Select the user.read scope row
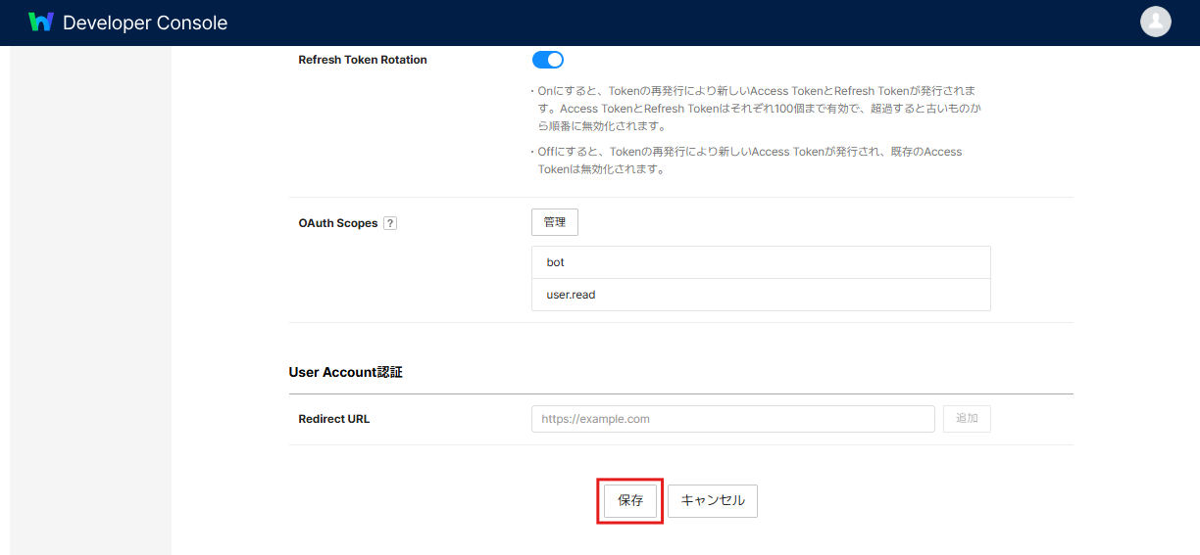This screenshot has width=1200, height=555. click(x=761, y=295)
